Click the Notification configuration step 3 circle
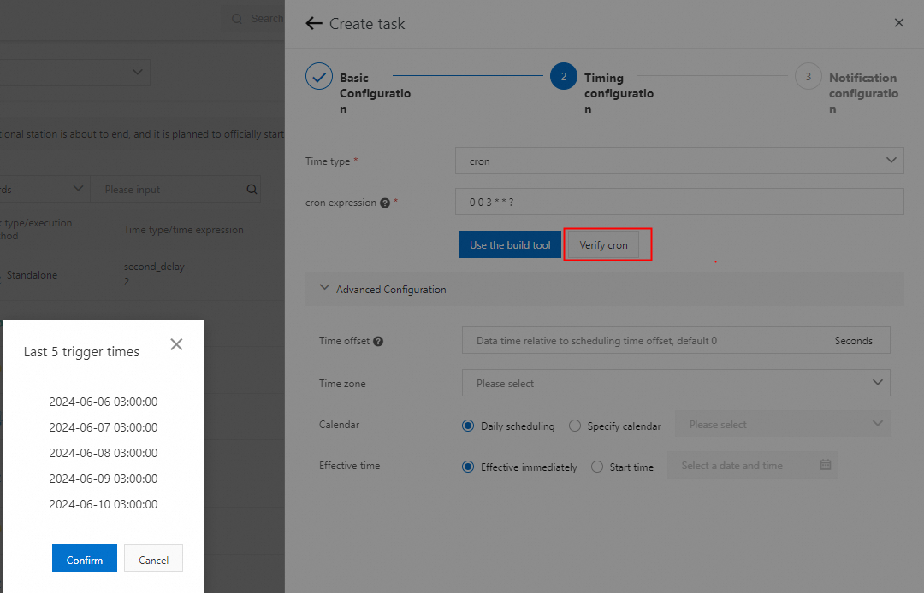This screenshot has width=924, height=593. [808, 77]
